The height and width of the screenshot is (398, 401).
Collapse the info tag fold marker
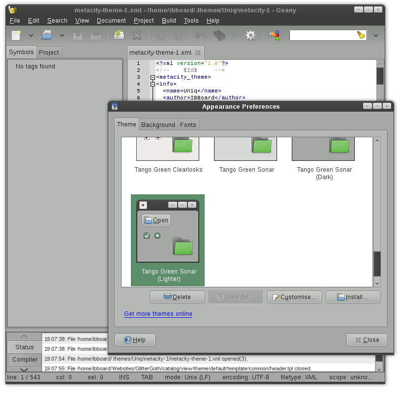point(153,84)
